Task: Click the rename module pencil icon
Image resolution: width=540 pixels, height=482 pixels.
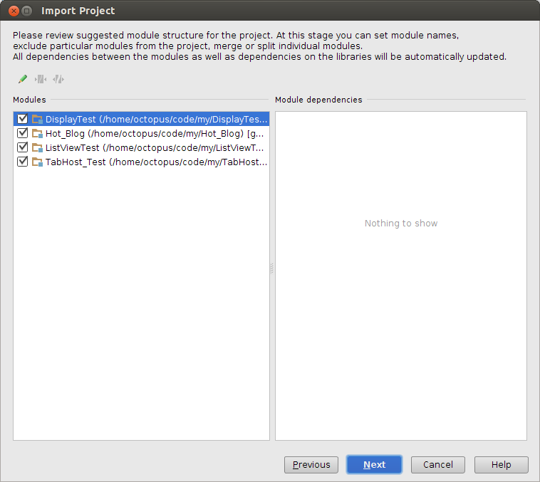Action: (x=23, y=79)
